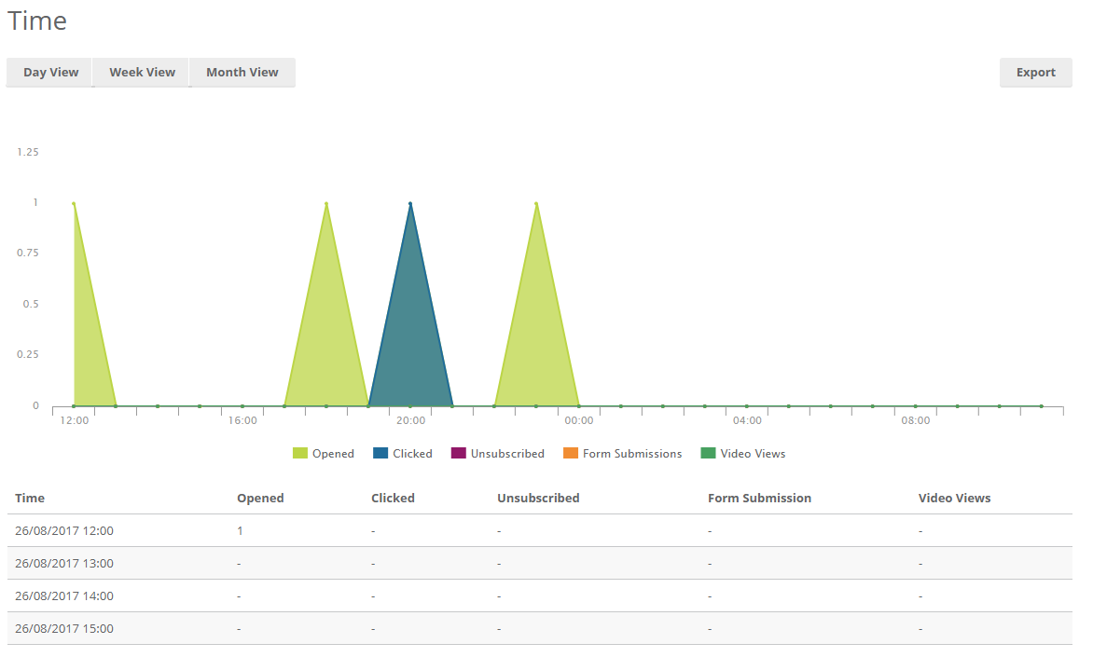Click the 12:00 axis label
The width and height of the screenshot is (1093, 657).
74,421
